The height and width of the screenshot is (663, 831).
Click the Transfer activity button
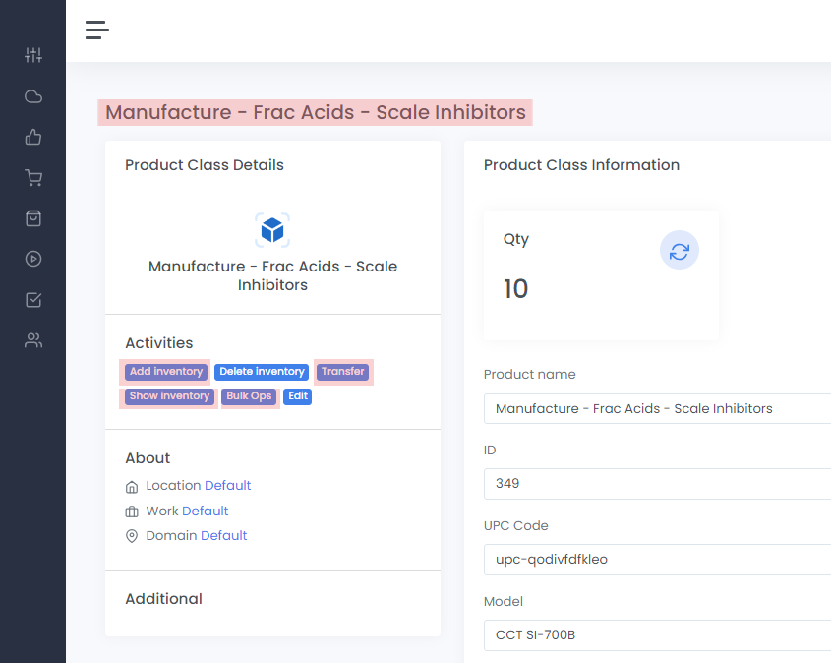(343, 372)
